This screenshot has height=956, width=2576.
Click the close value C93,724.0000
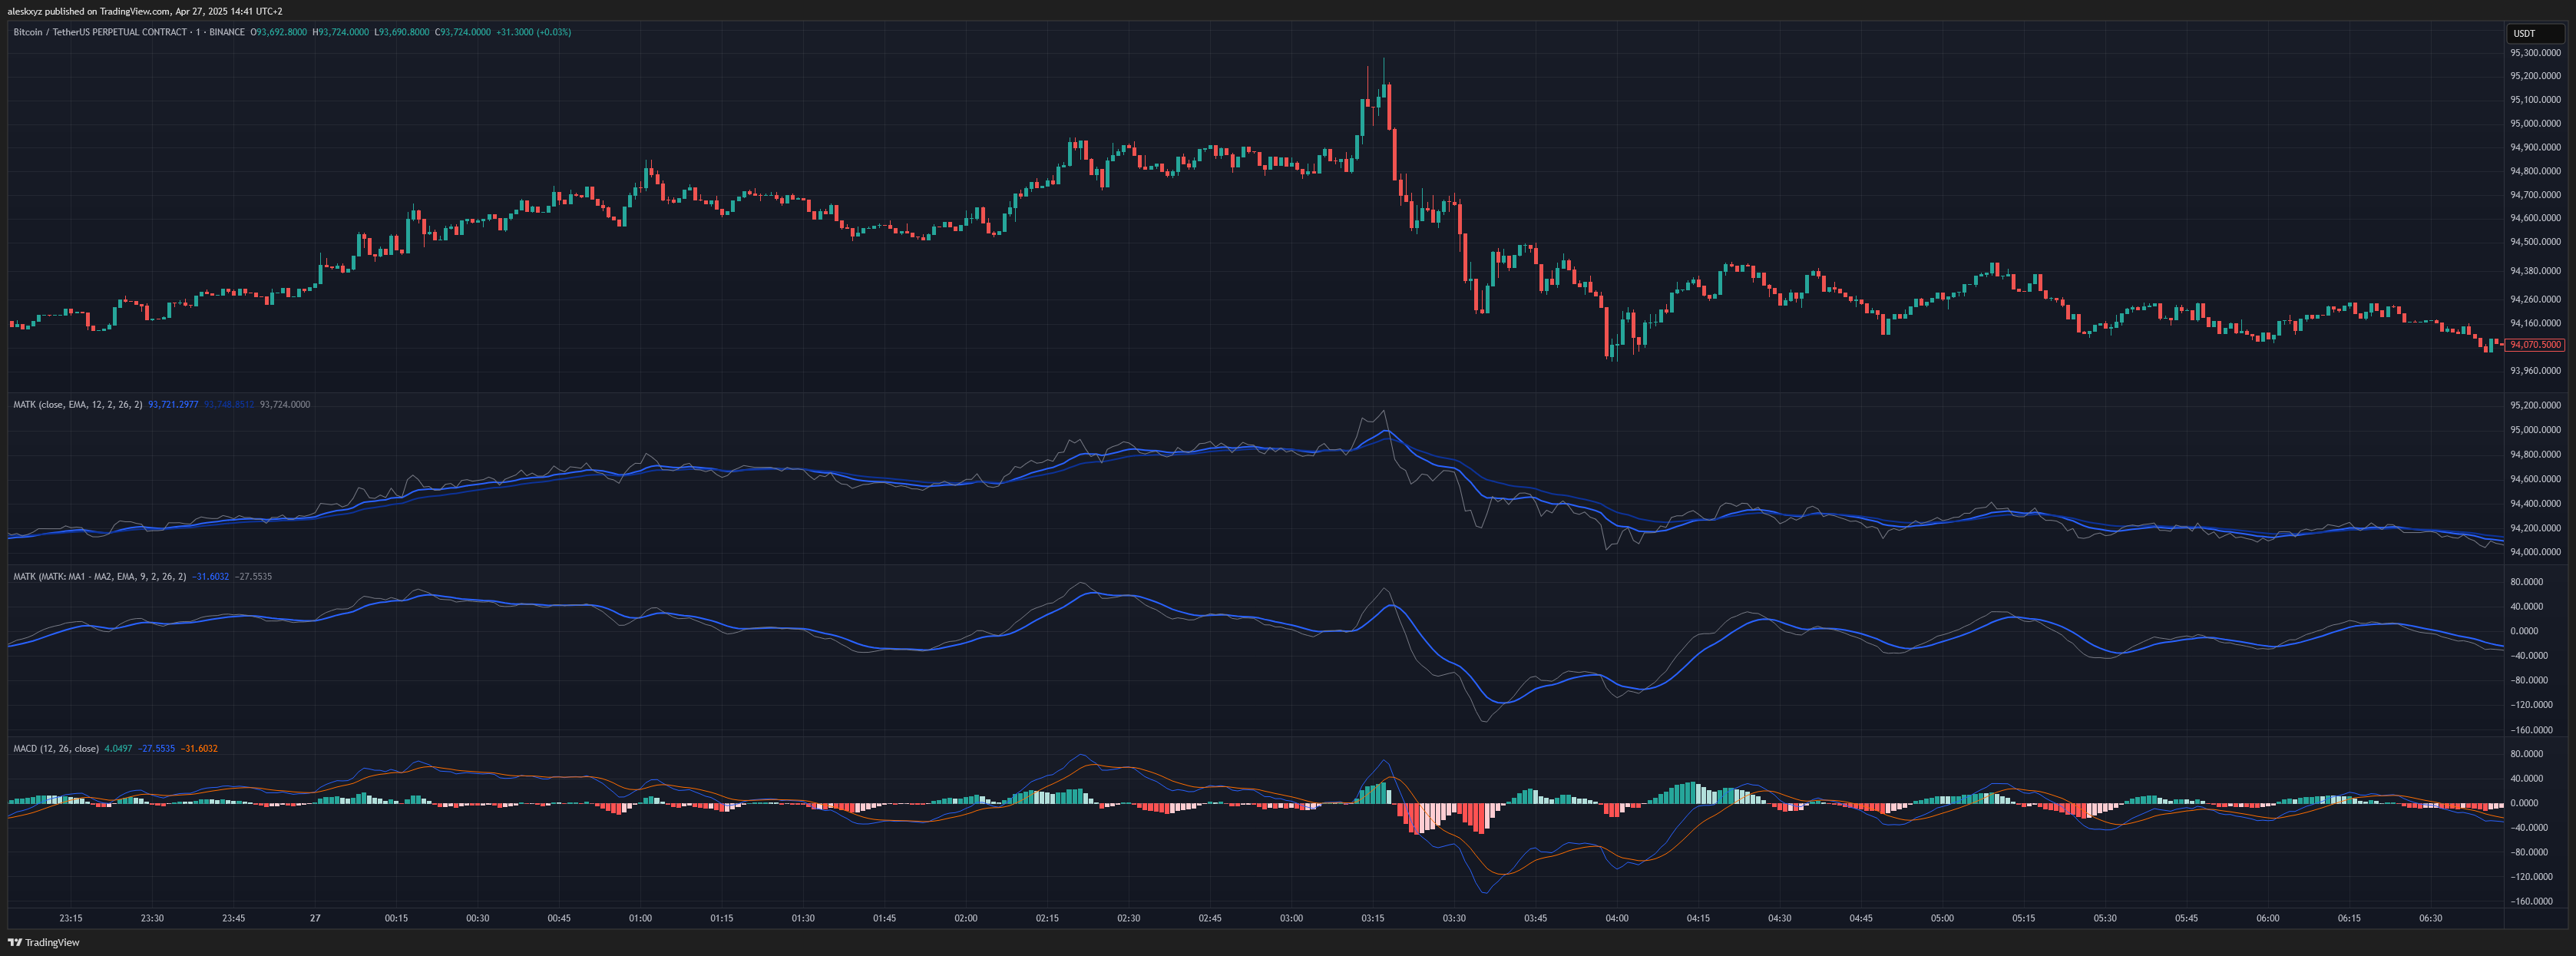click(463, 32)
